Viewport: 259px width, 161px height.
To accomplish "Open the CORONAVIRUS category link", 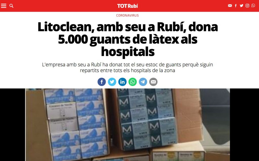I will pyautogui.click(x=127, y=15).
